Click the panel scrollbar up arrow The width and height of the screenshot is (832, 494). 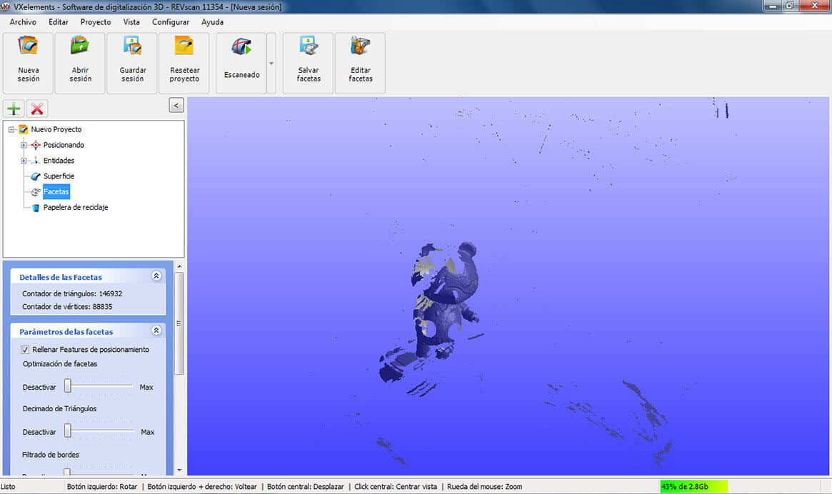[179, 266]
